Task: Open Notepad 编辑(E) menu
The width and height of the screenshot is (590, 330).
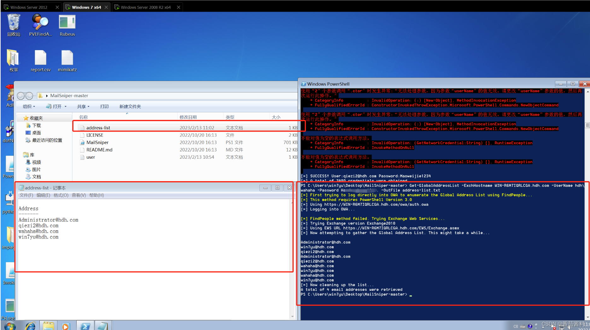Action: pyautogui.click(x=43, y=195)
